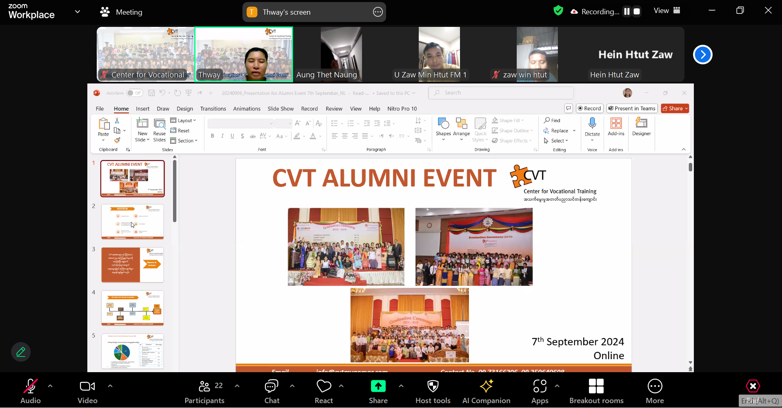This screenshot has height=408, width=782.
Task: Toggle align text left
Action: click(335, 136)
